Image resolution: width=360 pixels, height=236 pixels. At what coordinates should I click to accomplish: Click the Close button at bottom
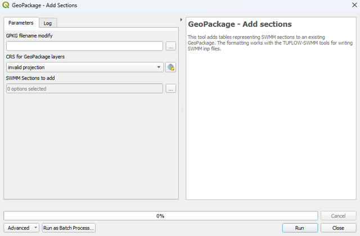click(x=338, y=228)
